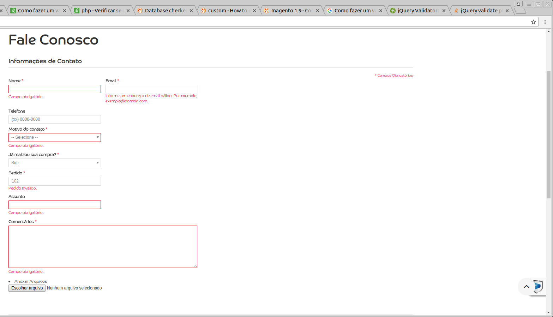Click the scrollbar up arrow
This screenshot has height=317, width=553.
pyautogui.click(x=548, y=31)
